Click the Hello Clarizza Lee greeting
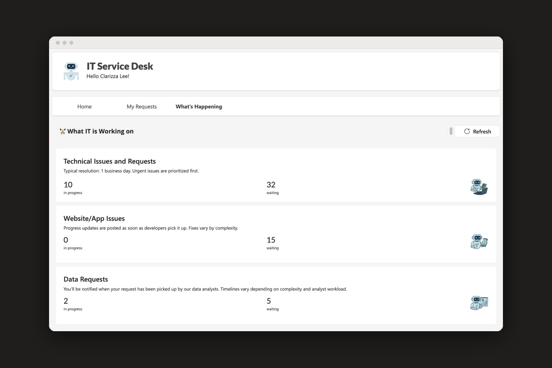This screenshot has width=552, height=368. point(108,76)
